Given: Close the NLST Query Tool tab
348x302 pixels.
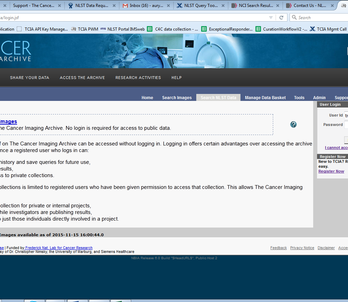Looking at the screenshot, I should (x=223, y=6).
